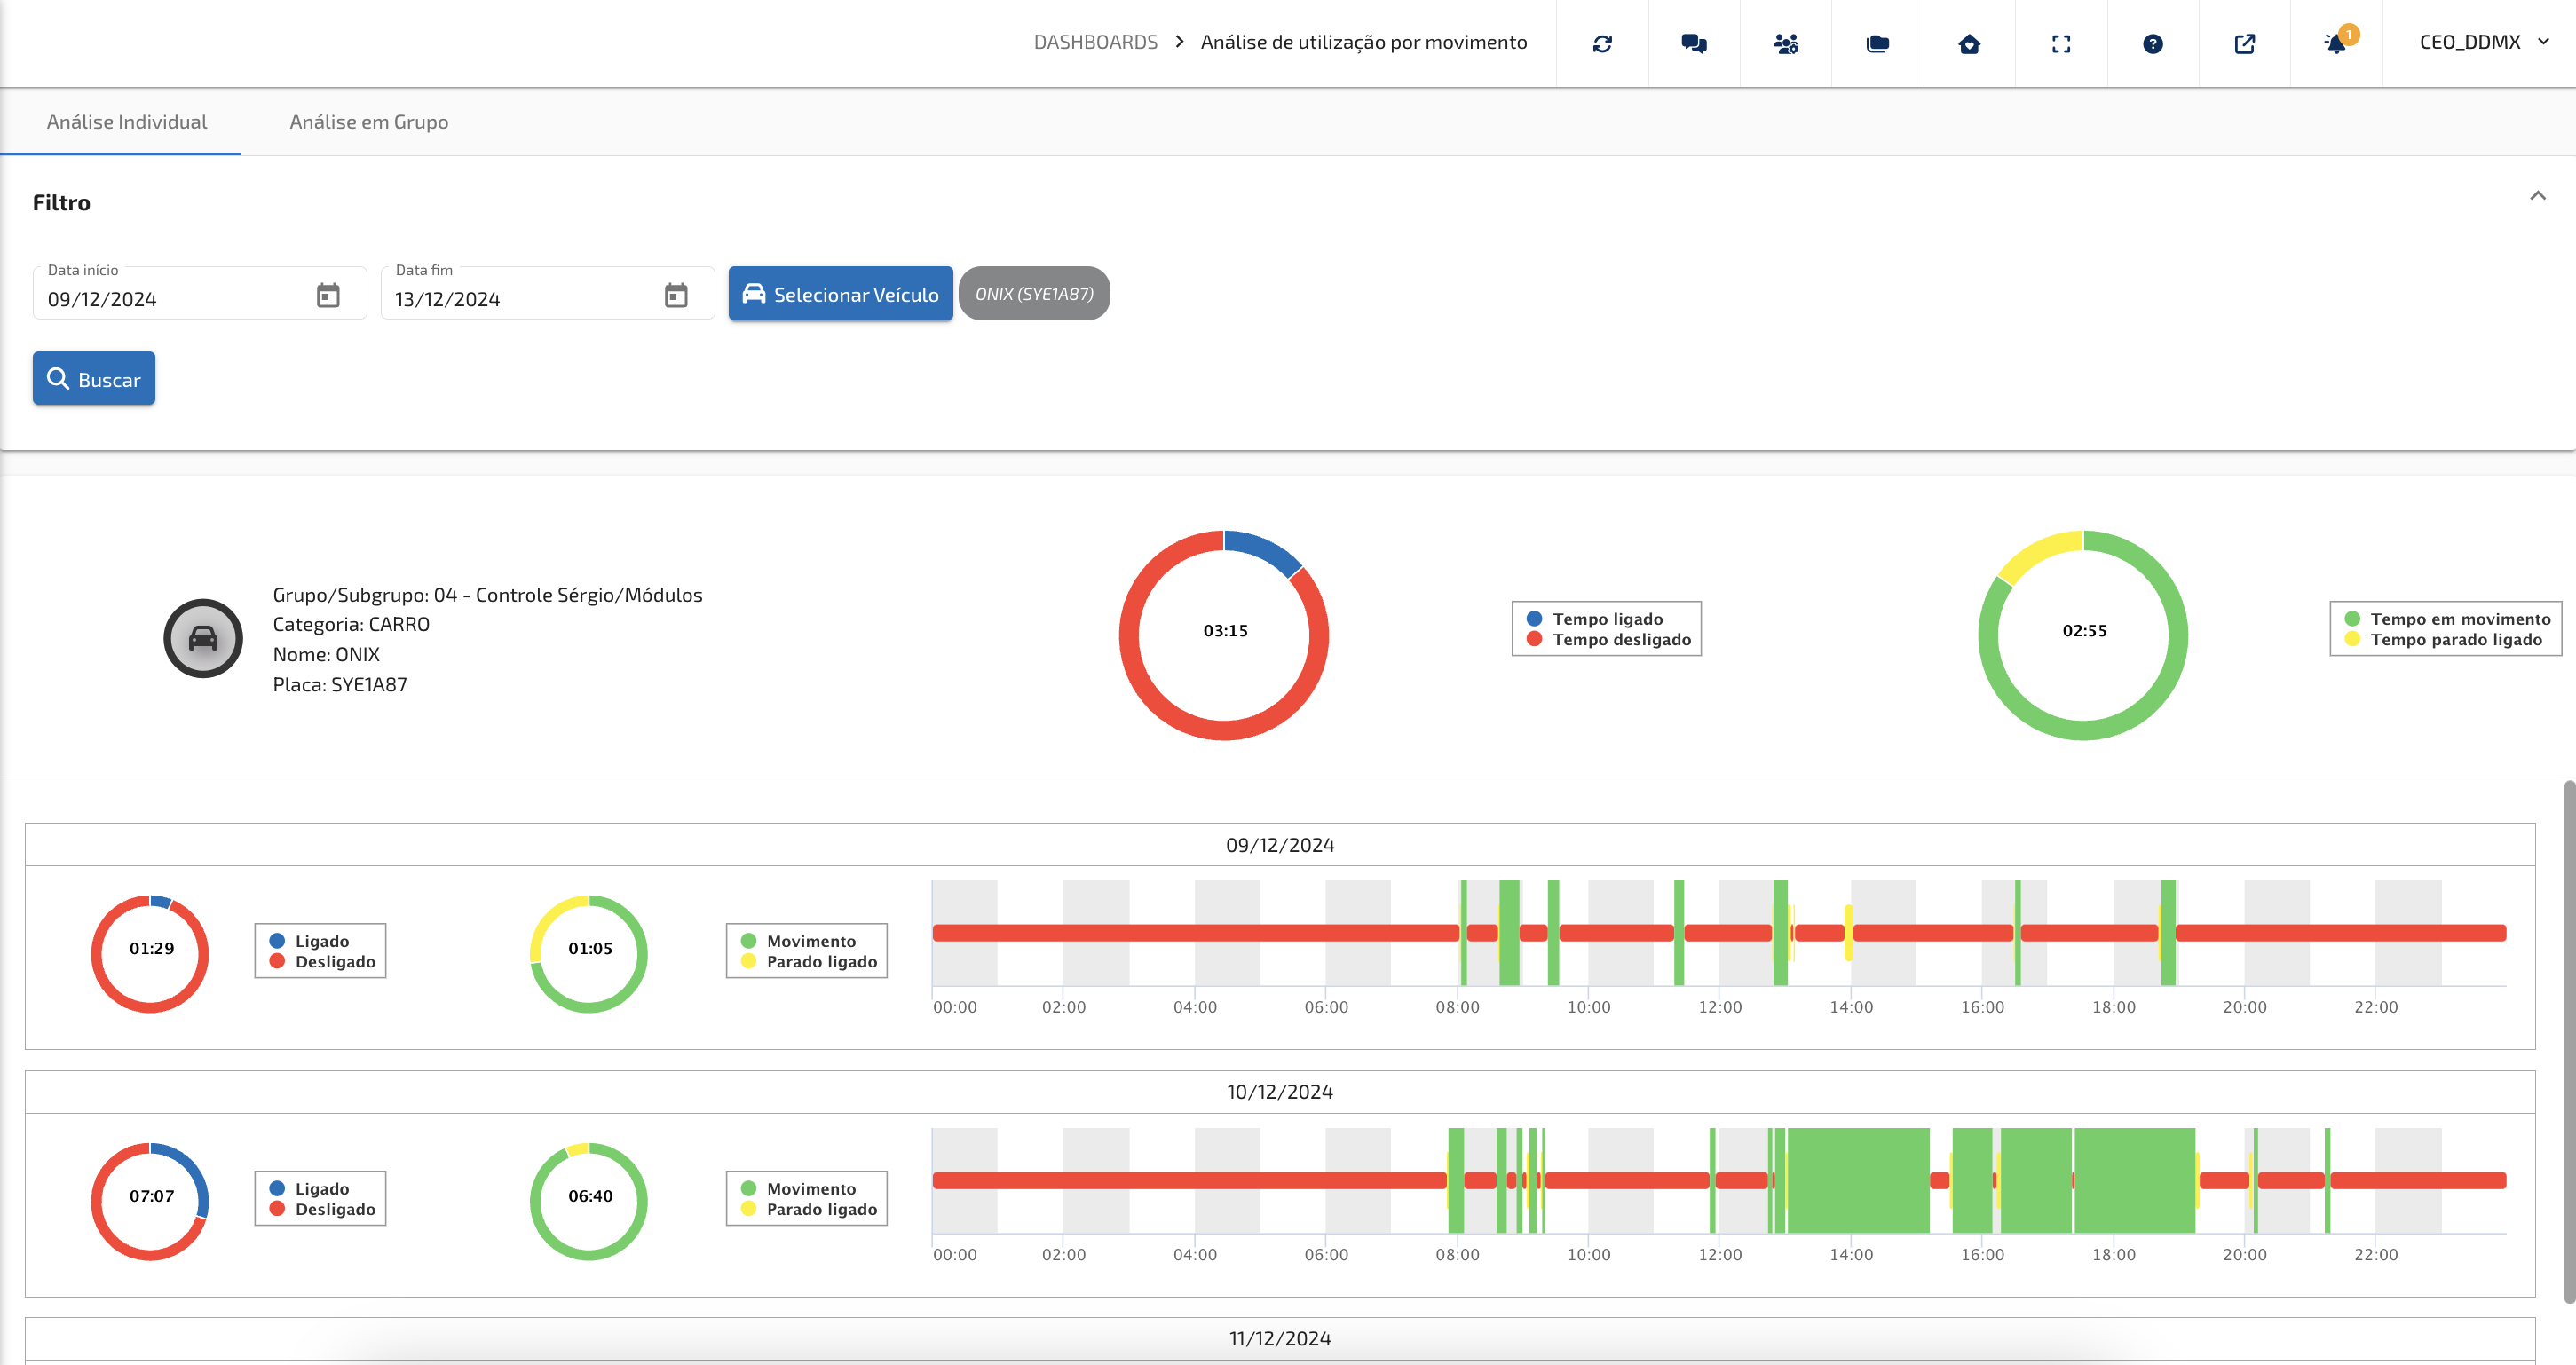Click Selecionar Veículo button
This screenshot has height=1365, width=2576.
tap(840, 294)
